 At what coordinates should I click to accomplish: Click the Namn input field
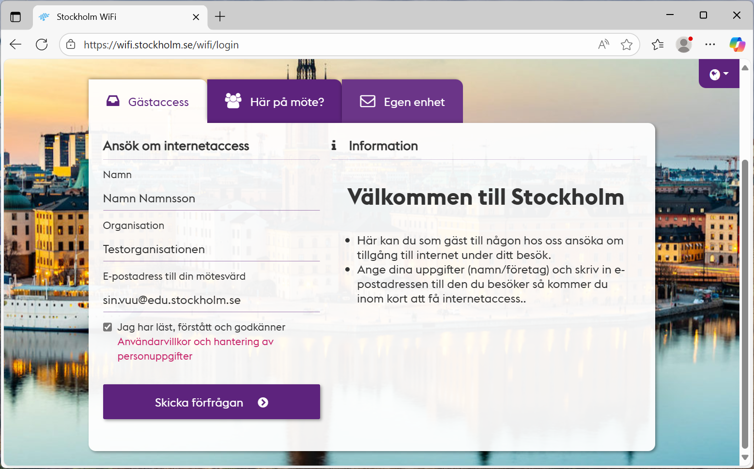pyautogui.click(x=211, y=198)
